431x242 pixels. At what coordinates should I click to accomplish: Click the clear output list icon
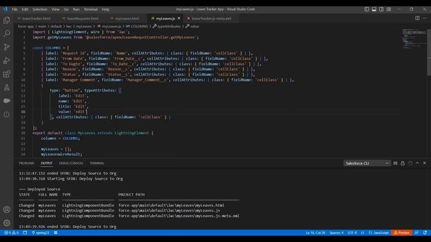click(395, 163)
